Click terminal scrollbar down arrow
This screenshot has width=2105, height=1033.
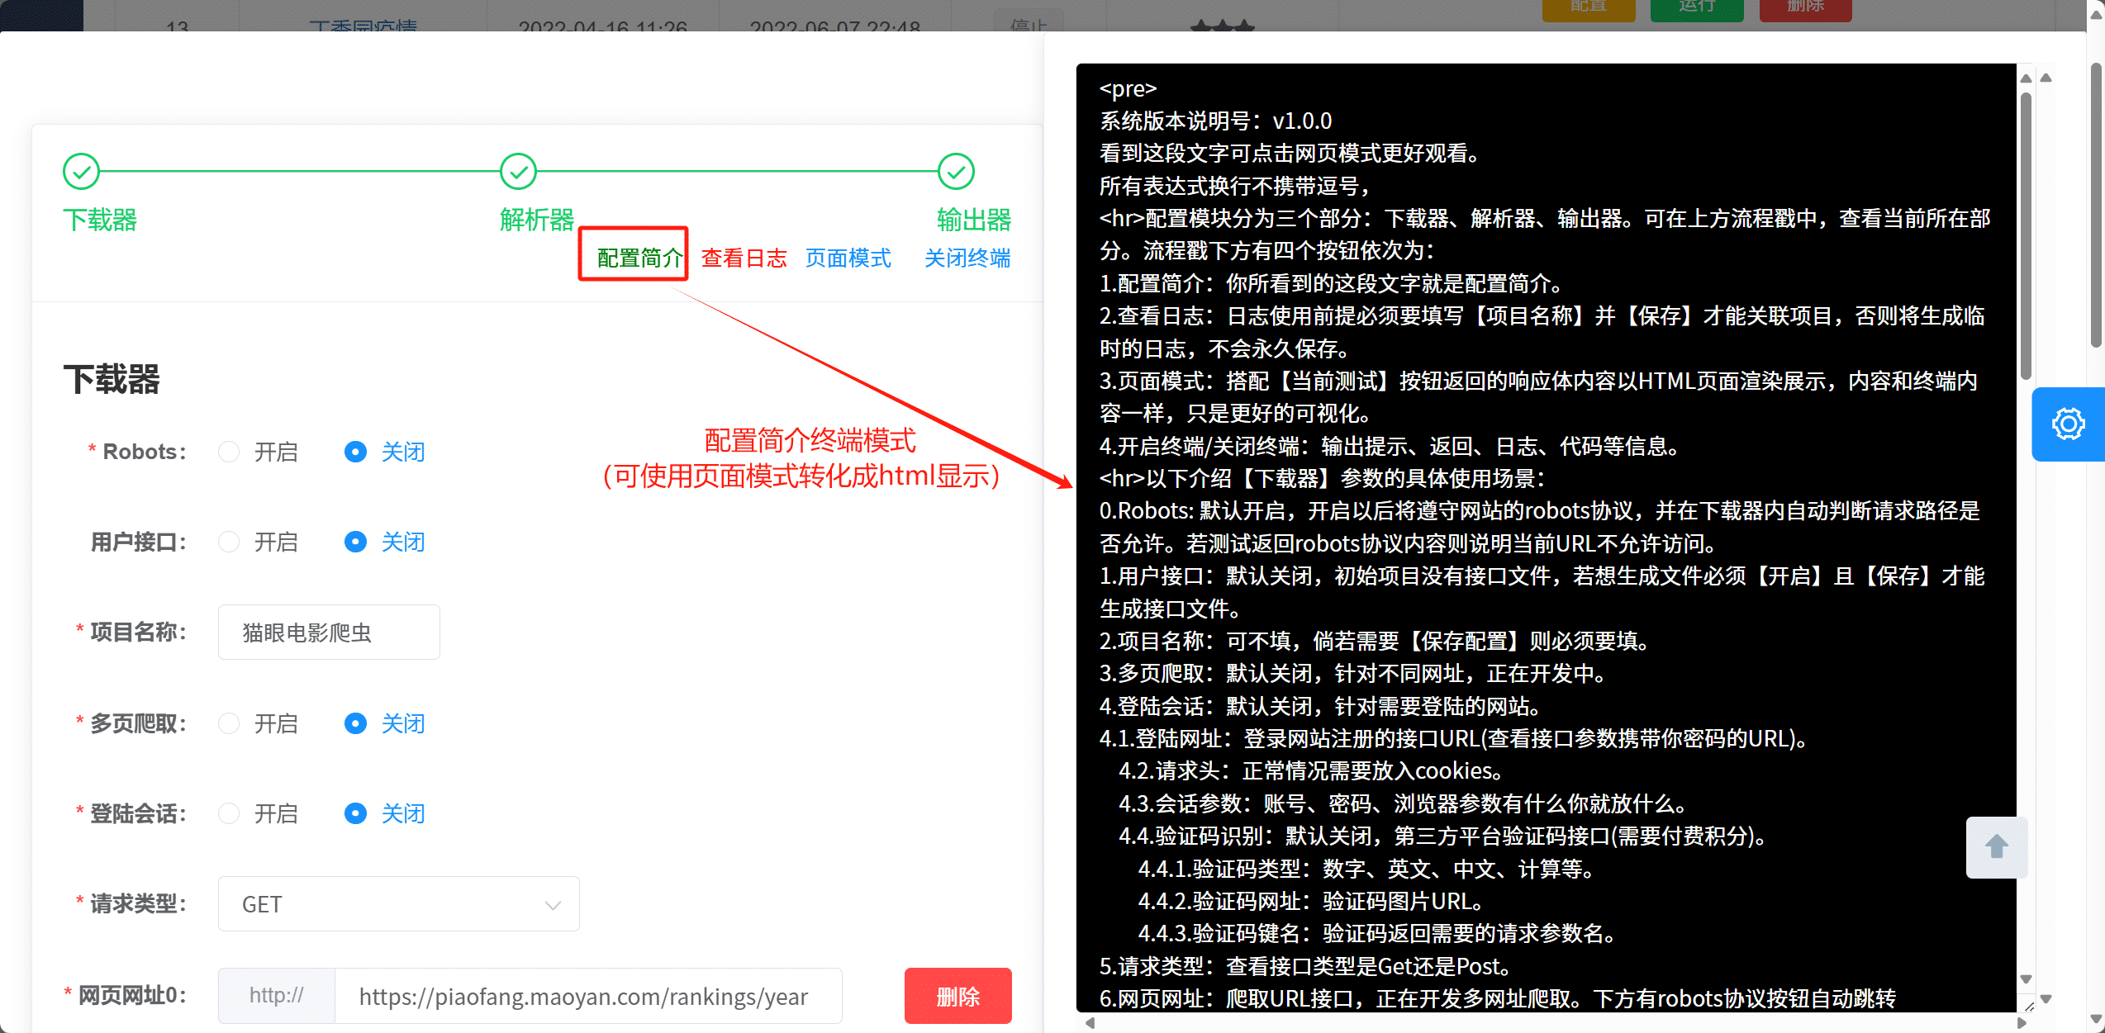coord(2026,979)
